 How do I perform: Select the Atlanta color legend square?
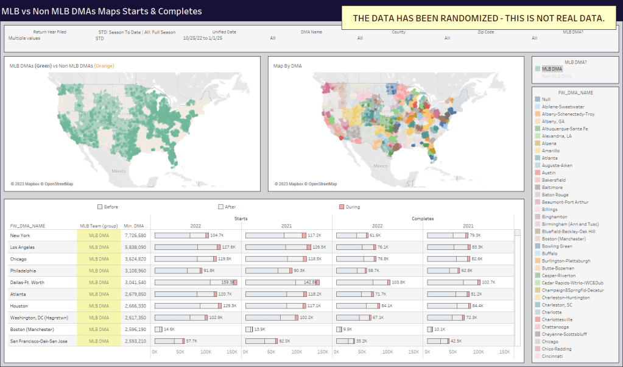pos(538,158)
